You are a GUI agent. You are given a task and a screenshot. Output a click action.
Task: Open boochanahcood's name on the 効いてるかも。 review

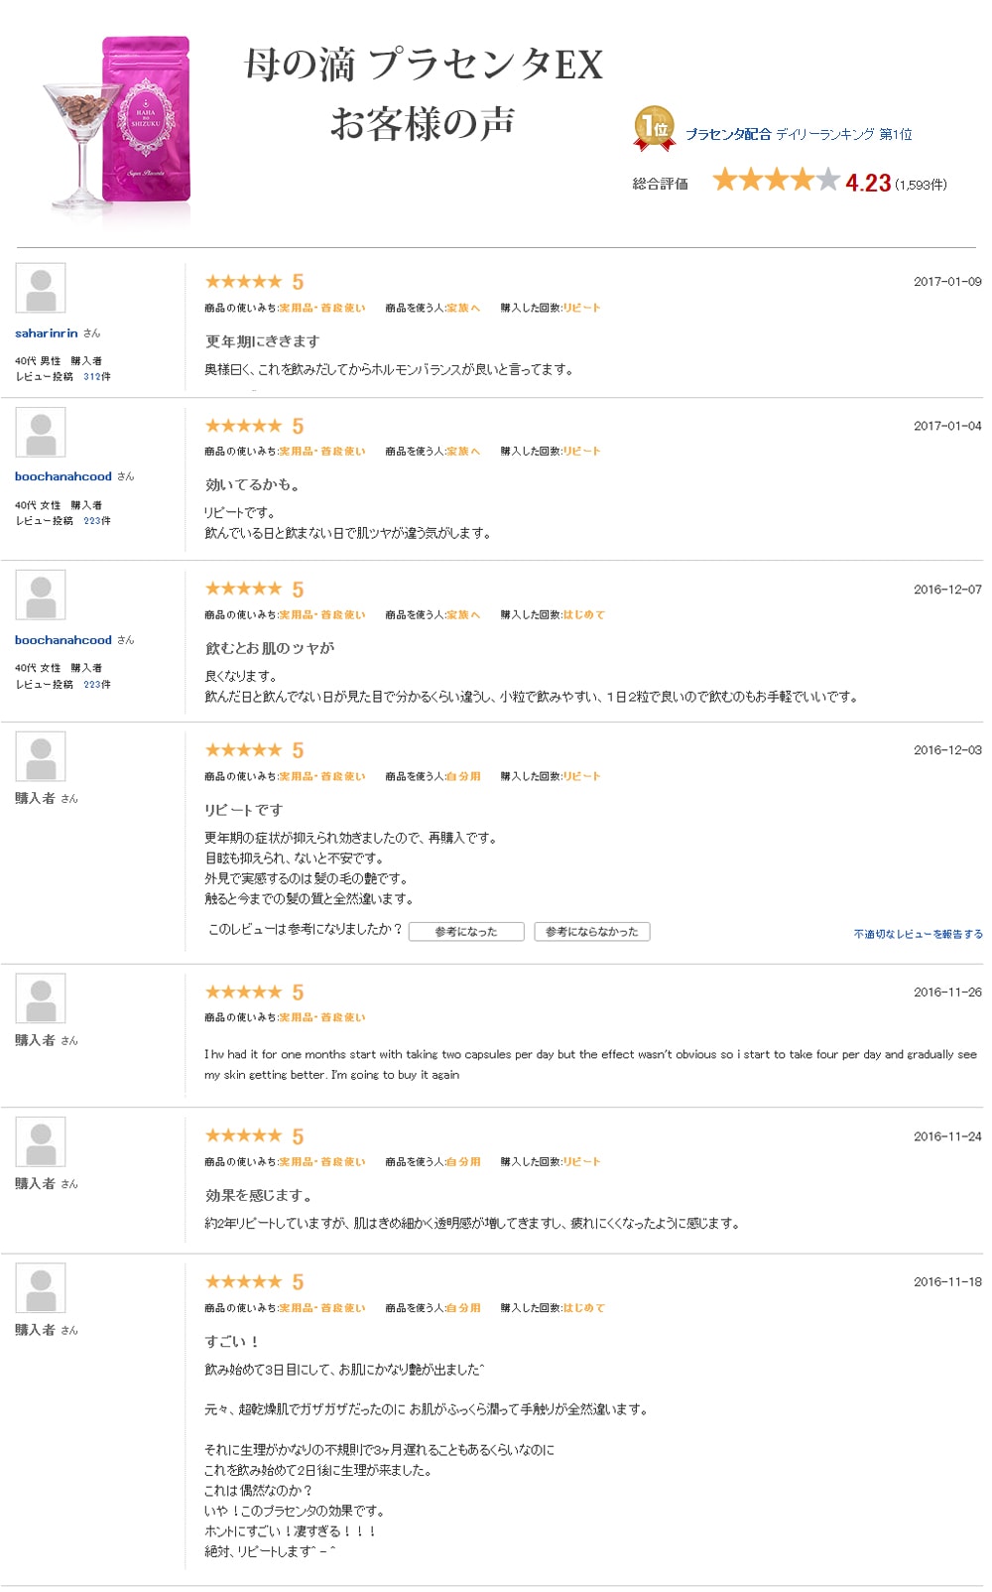[x=63, y=477]
